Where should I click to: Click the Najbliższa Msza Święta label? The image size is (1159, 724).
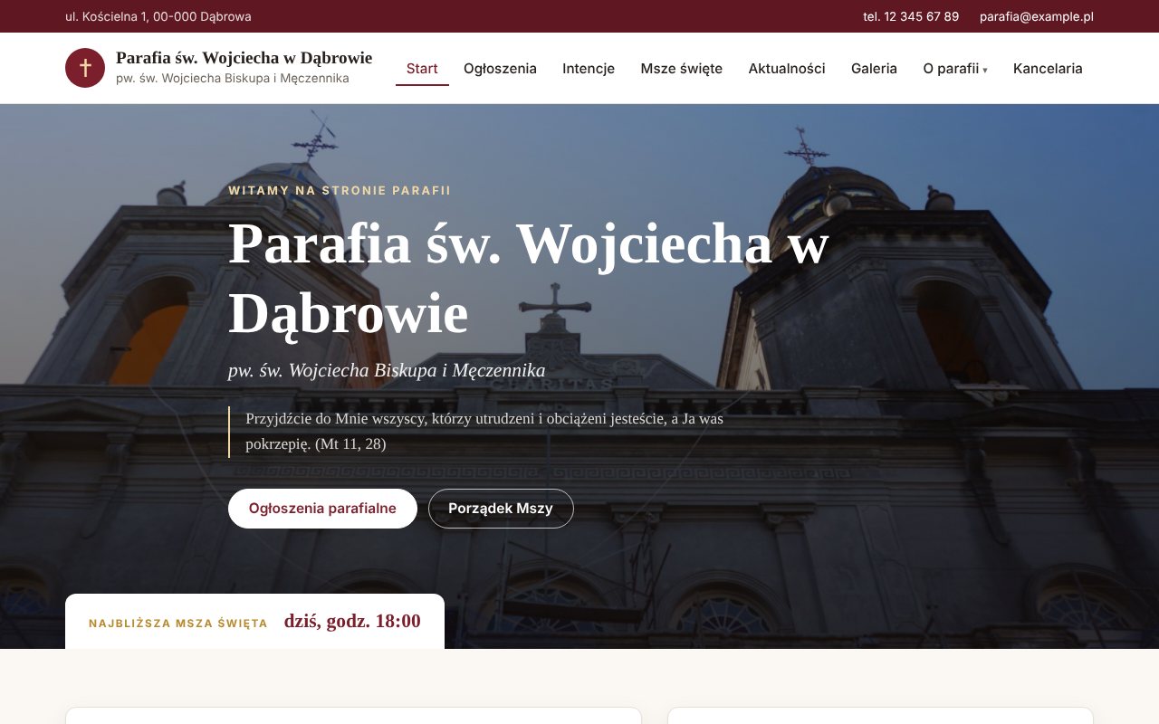(x=178, y=624)
